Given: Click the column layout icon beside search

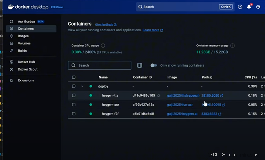Looking at the screenshot, I should point(140,65).
